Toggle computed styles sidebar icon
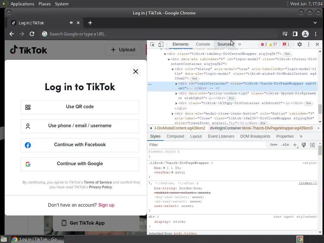Viewport: 324px width, 243px height. [x=312, y=145]
